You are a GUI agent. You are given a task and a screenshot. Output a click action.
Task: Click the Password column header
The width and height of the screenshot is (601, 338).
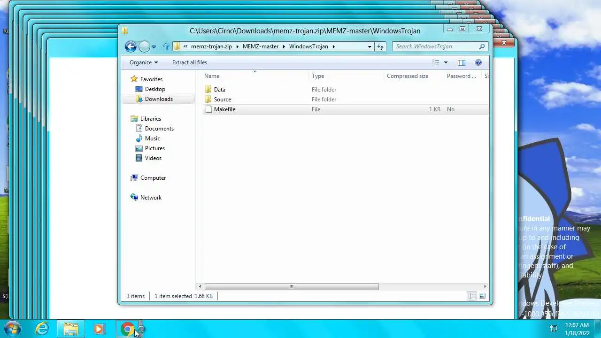[x=462, y=76]
